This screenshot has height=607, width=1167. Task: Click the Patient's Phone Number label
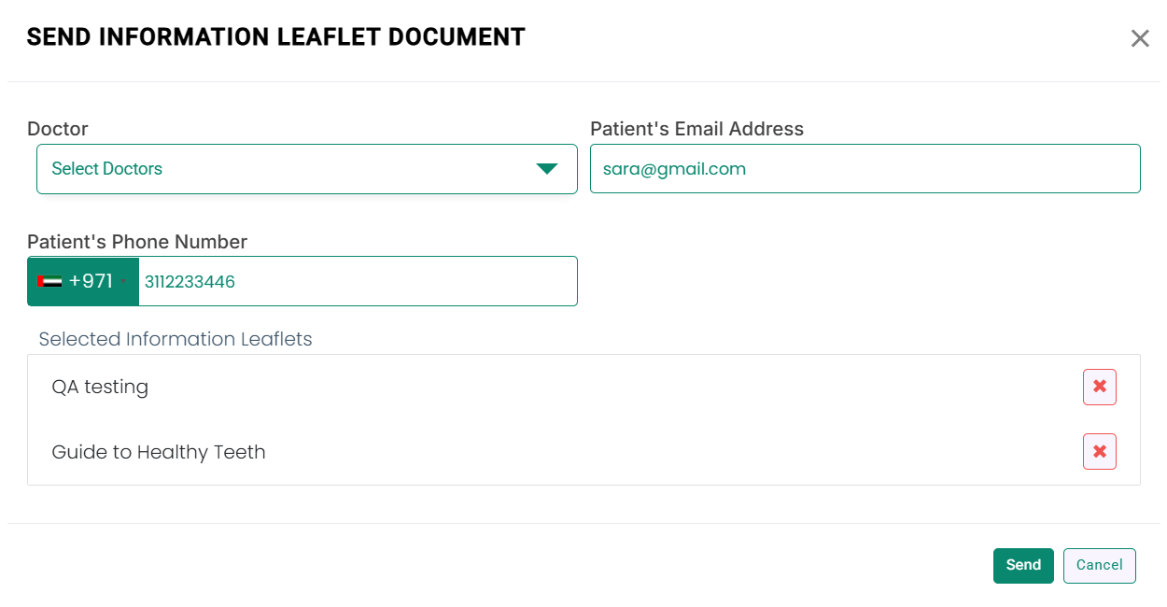click(x=137, y=242)
